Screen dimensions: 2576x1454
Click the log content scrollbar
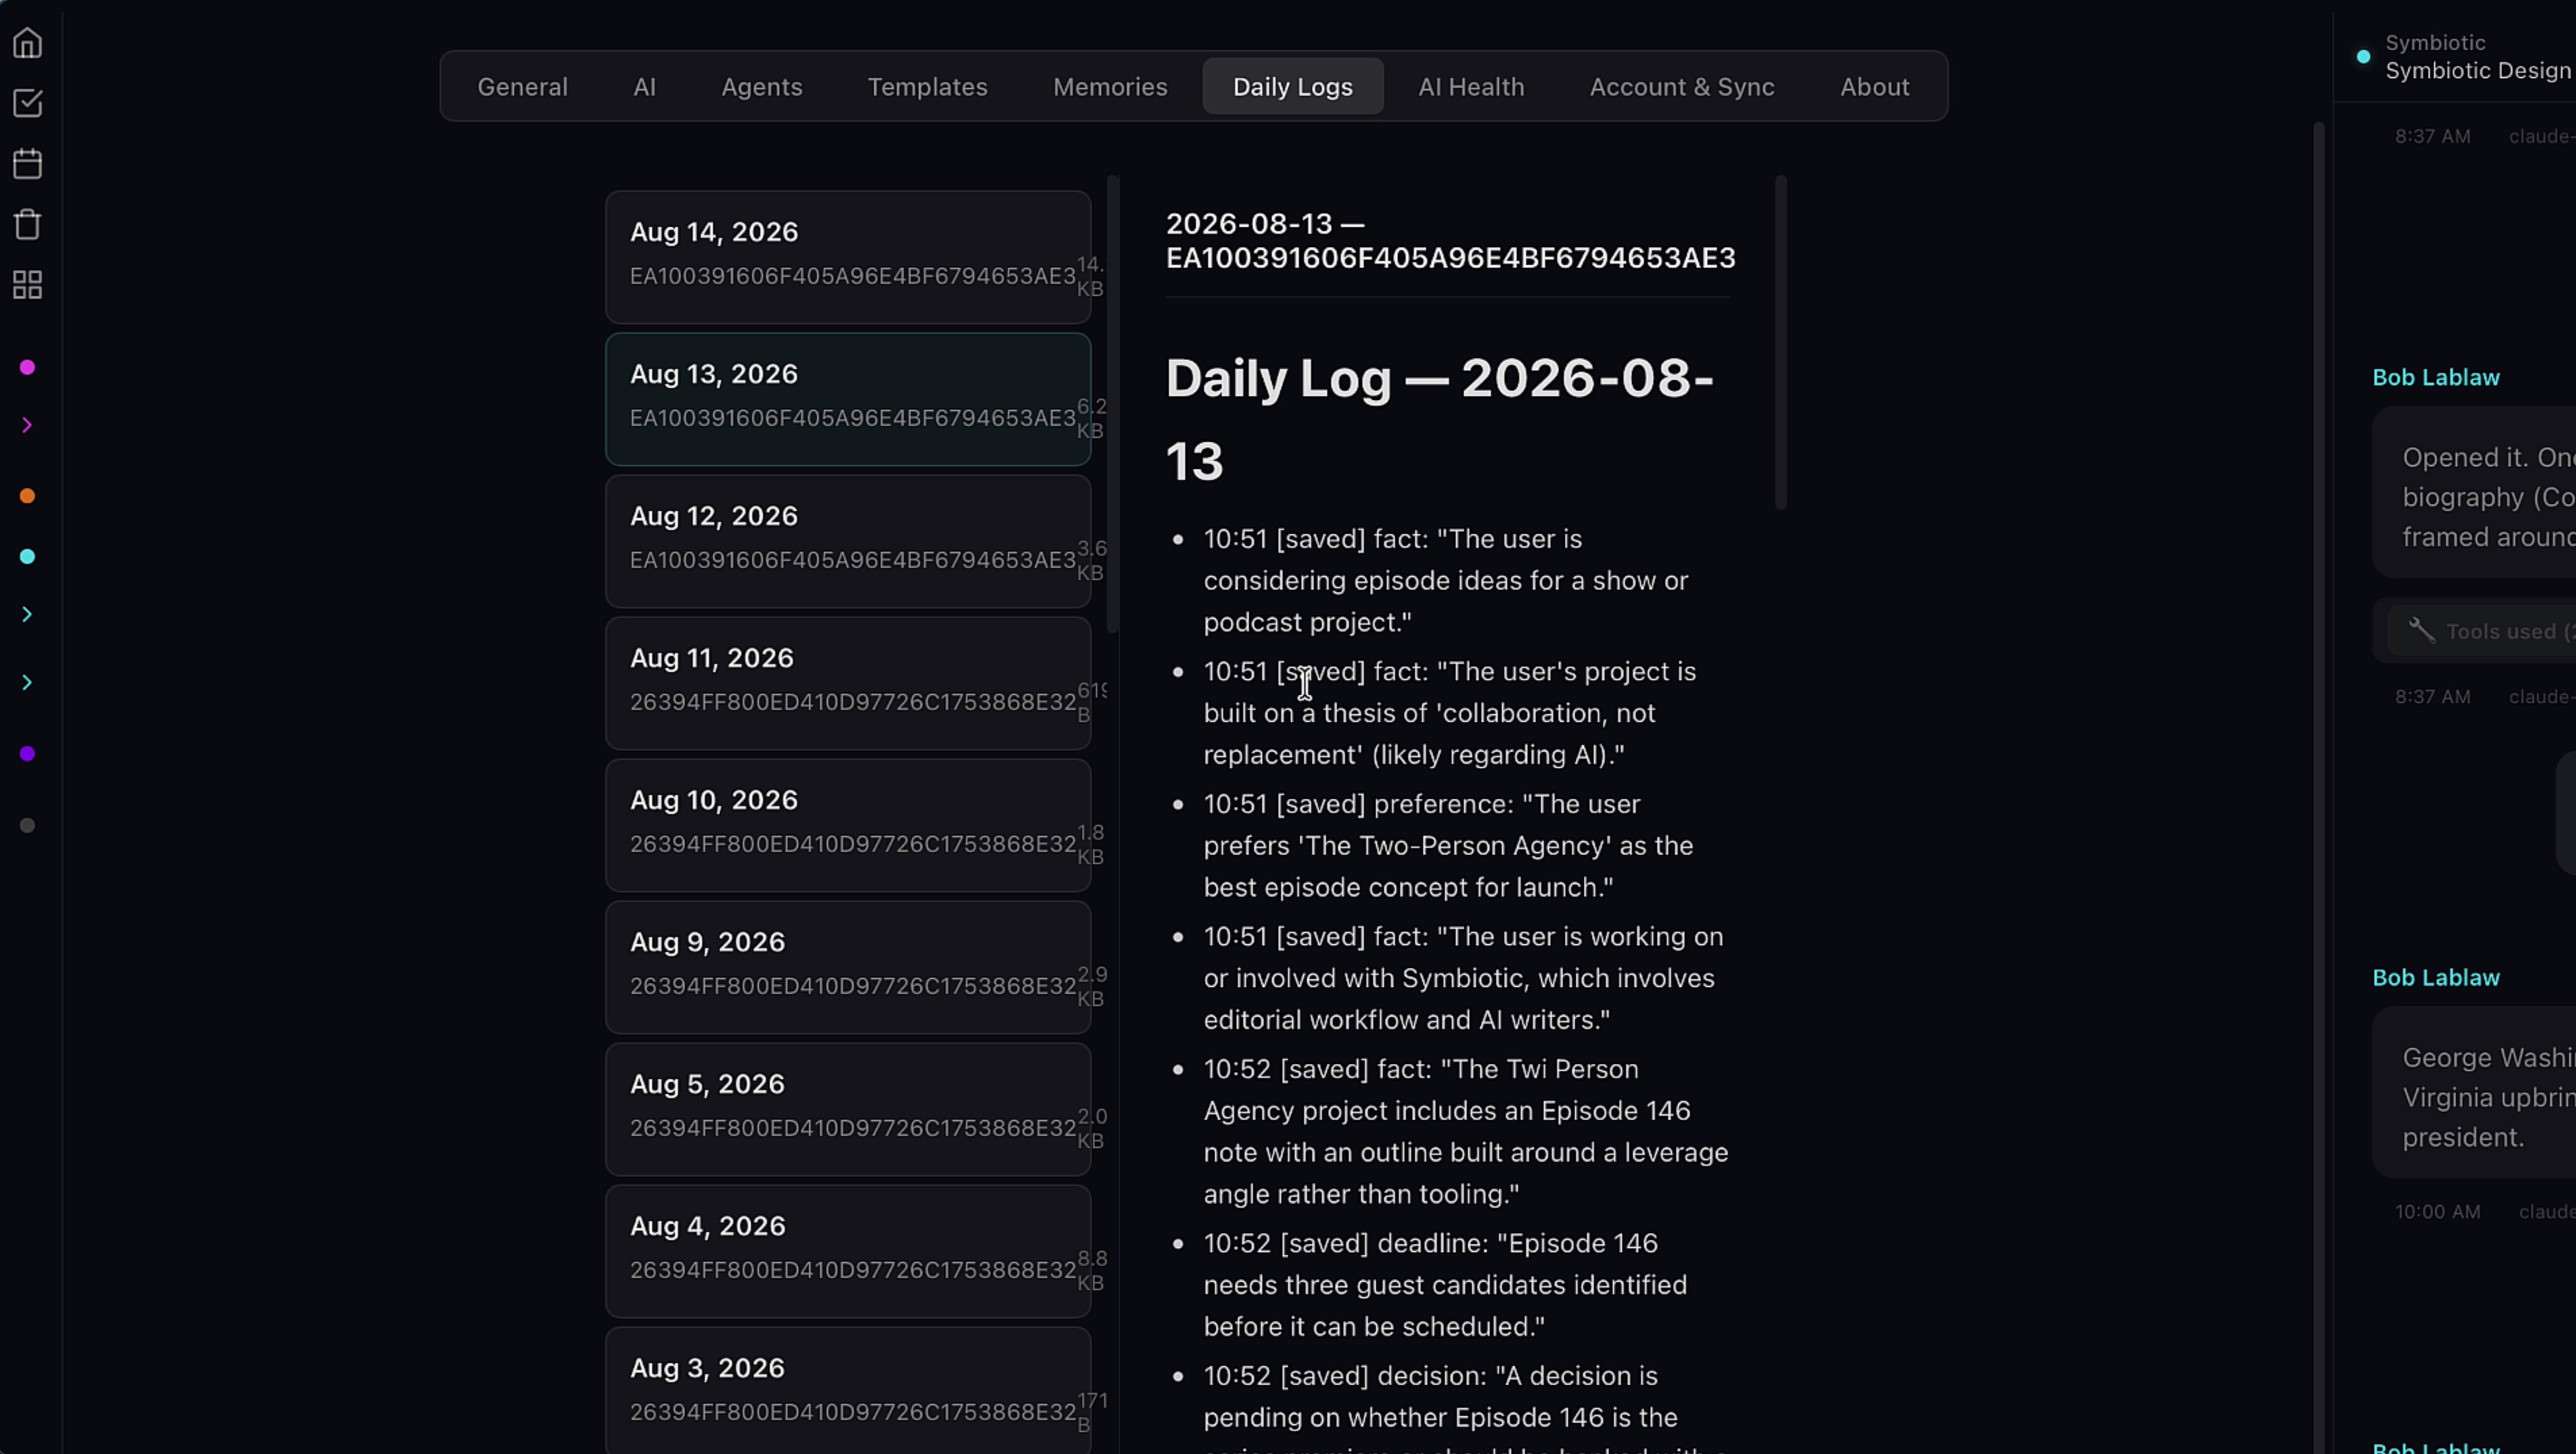tap(1780, 342)
